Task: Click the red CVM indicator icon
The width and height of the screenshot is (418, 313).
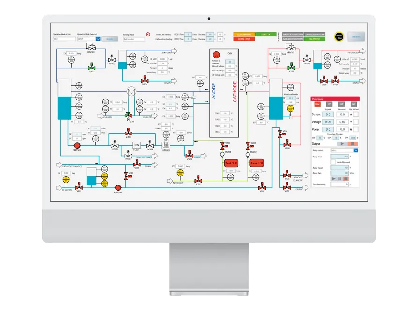Action: [217, 55]
